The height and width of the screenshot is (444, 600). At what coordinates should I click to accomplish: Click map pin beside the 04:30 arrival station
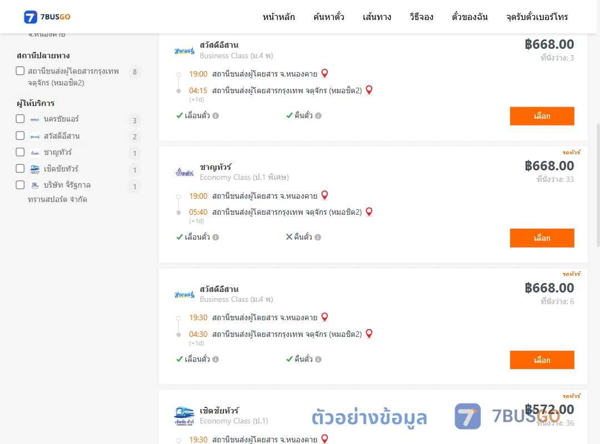[x=369, y=334]
